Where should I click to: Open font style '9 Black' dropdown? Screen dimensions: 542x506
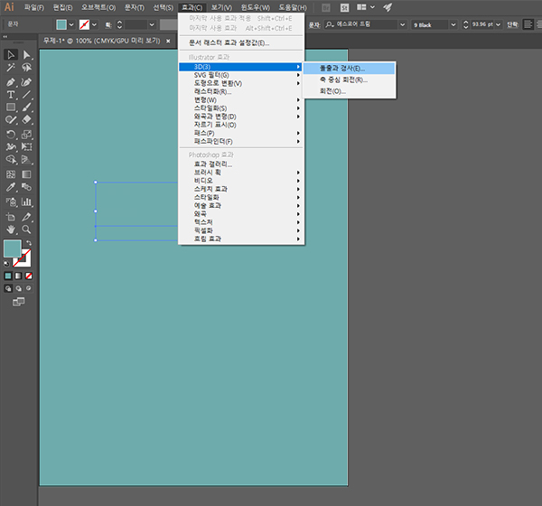(453, 24)
